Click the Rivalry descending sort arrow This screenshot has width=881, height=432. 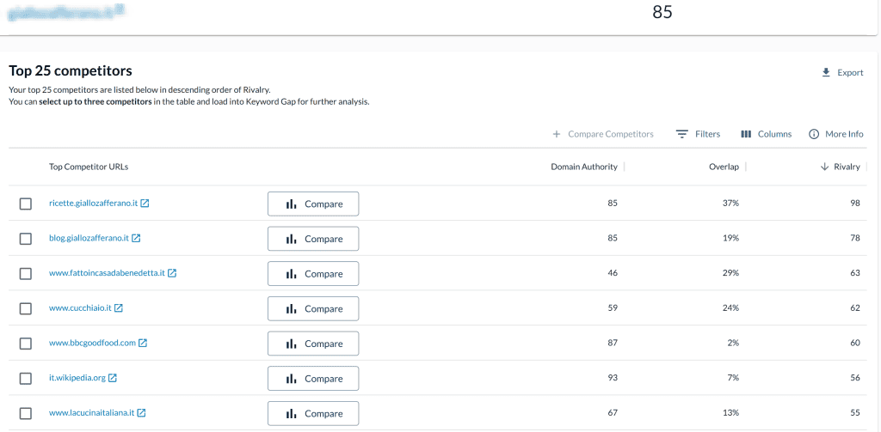pos(824,167)
